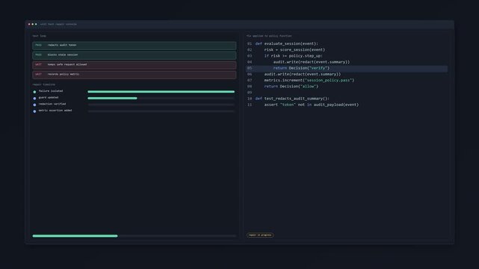Select the status dot beside redaction verified
The image size is (479, 269).
click(34, 105)
